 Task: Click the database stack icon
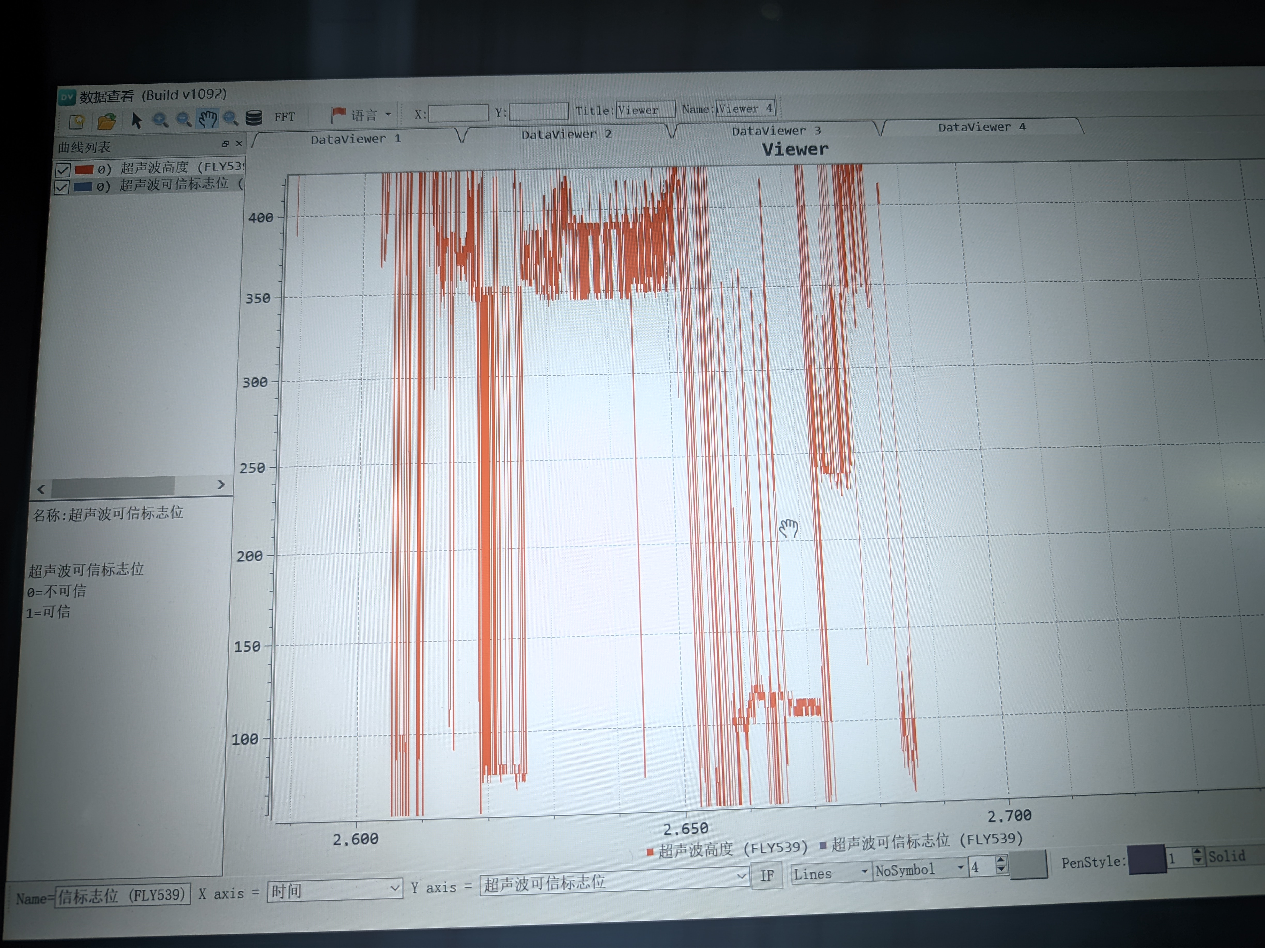pos(253,118)
